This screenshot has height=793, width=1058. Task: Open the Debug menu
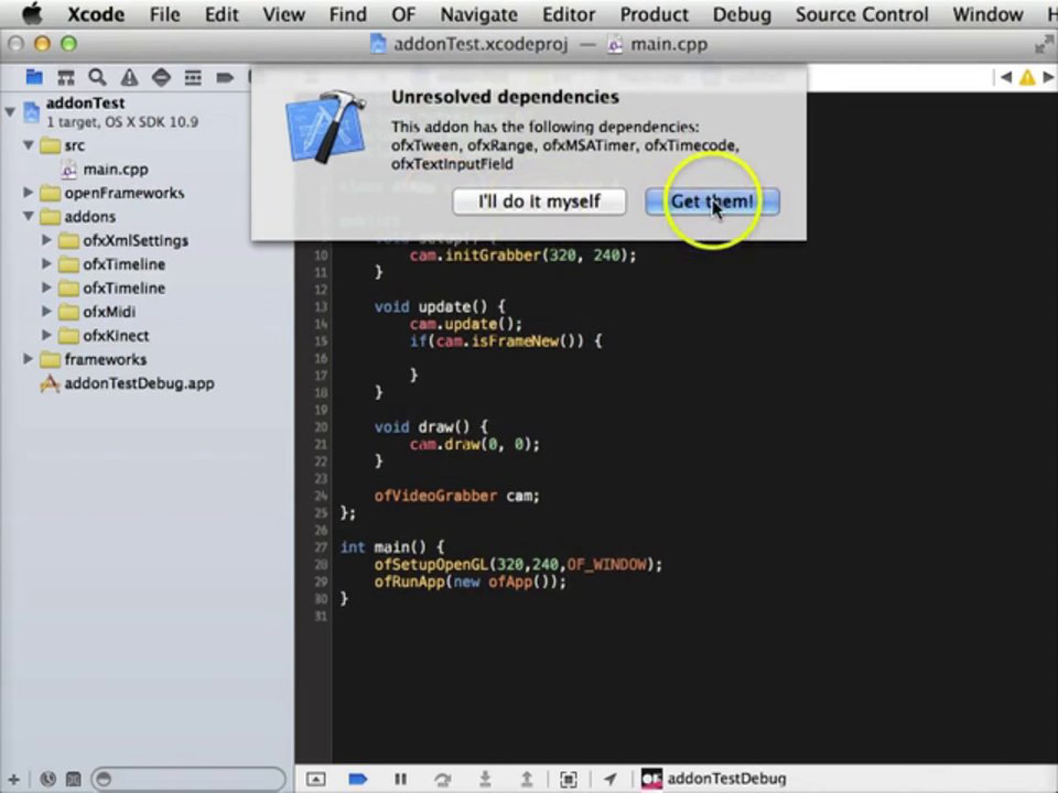pyautogui.click(x=742, y=15)
